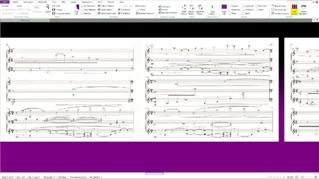Switch to the Notations tab

[42, 2]
